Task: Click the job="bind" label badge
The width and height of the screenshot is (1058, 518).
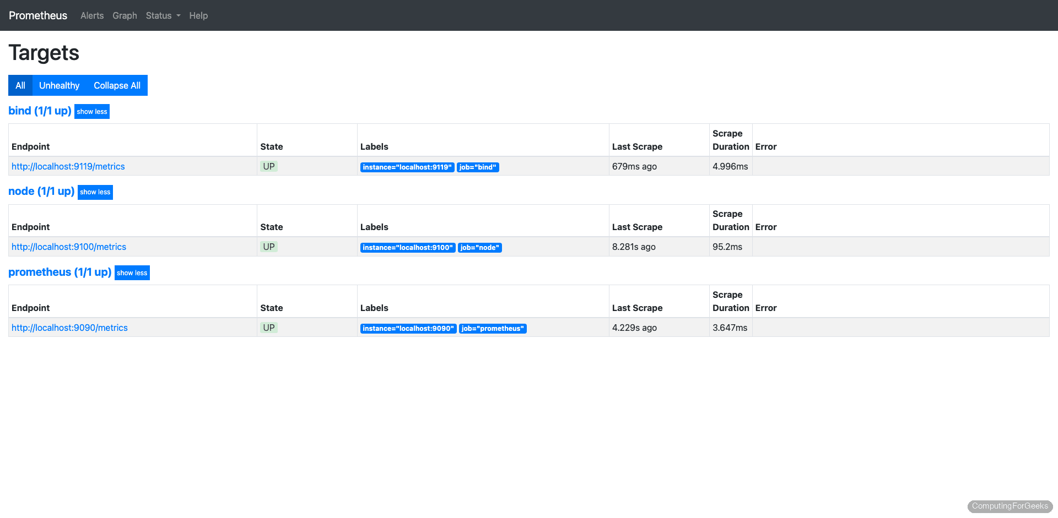Action: click(478, 167)
